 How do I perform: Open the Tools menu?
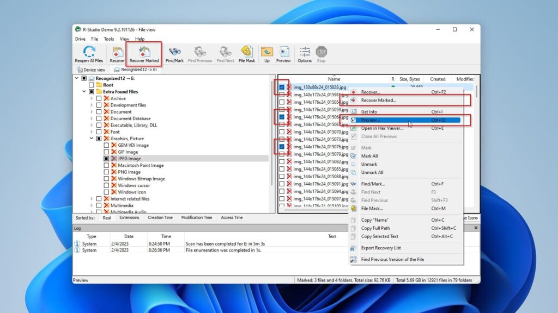[x=109, y=39]
